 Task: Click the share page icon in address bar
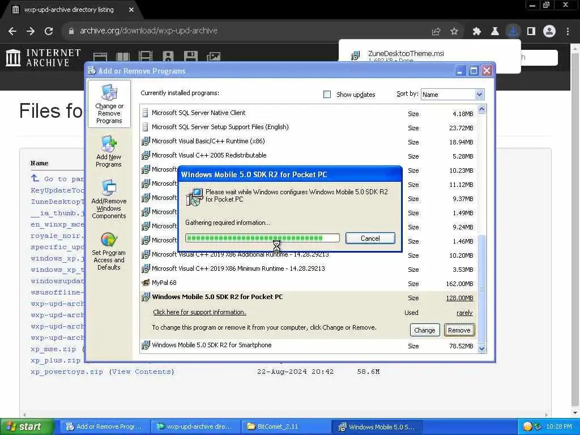pyautogui.click(x=436, y=32)
